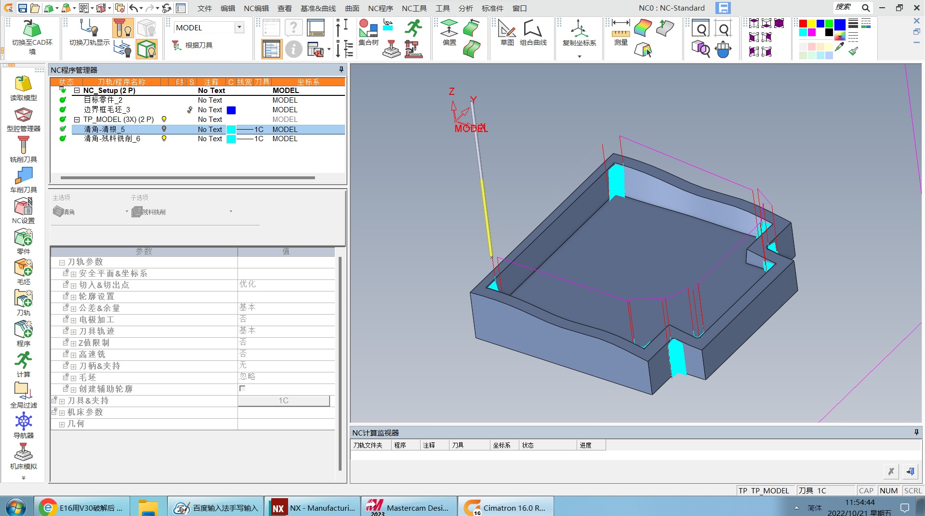925x516 pixels.
Task: Toggle lock icon on 切入&切出点 row
Action: (66, 284)
